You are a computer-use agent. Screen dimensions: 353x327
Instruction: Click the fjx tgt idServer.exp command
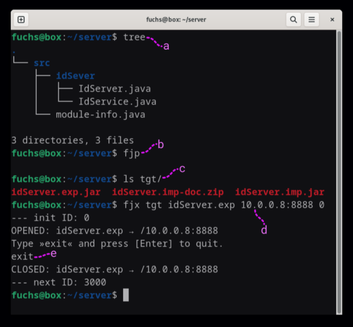[x=224, y=205]
